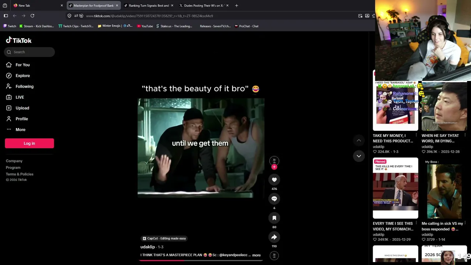Close the Dudes Posting Their W's tab
Viewport: 471px width, 265px height.
(227, 6)
